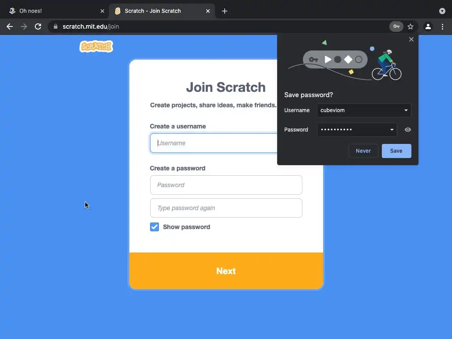Screen dimensions: 452x339
Task: Click the orange Next button
Action: [x=226, y=271]
